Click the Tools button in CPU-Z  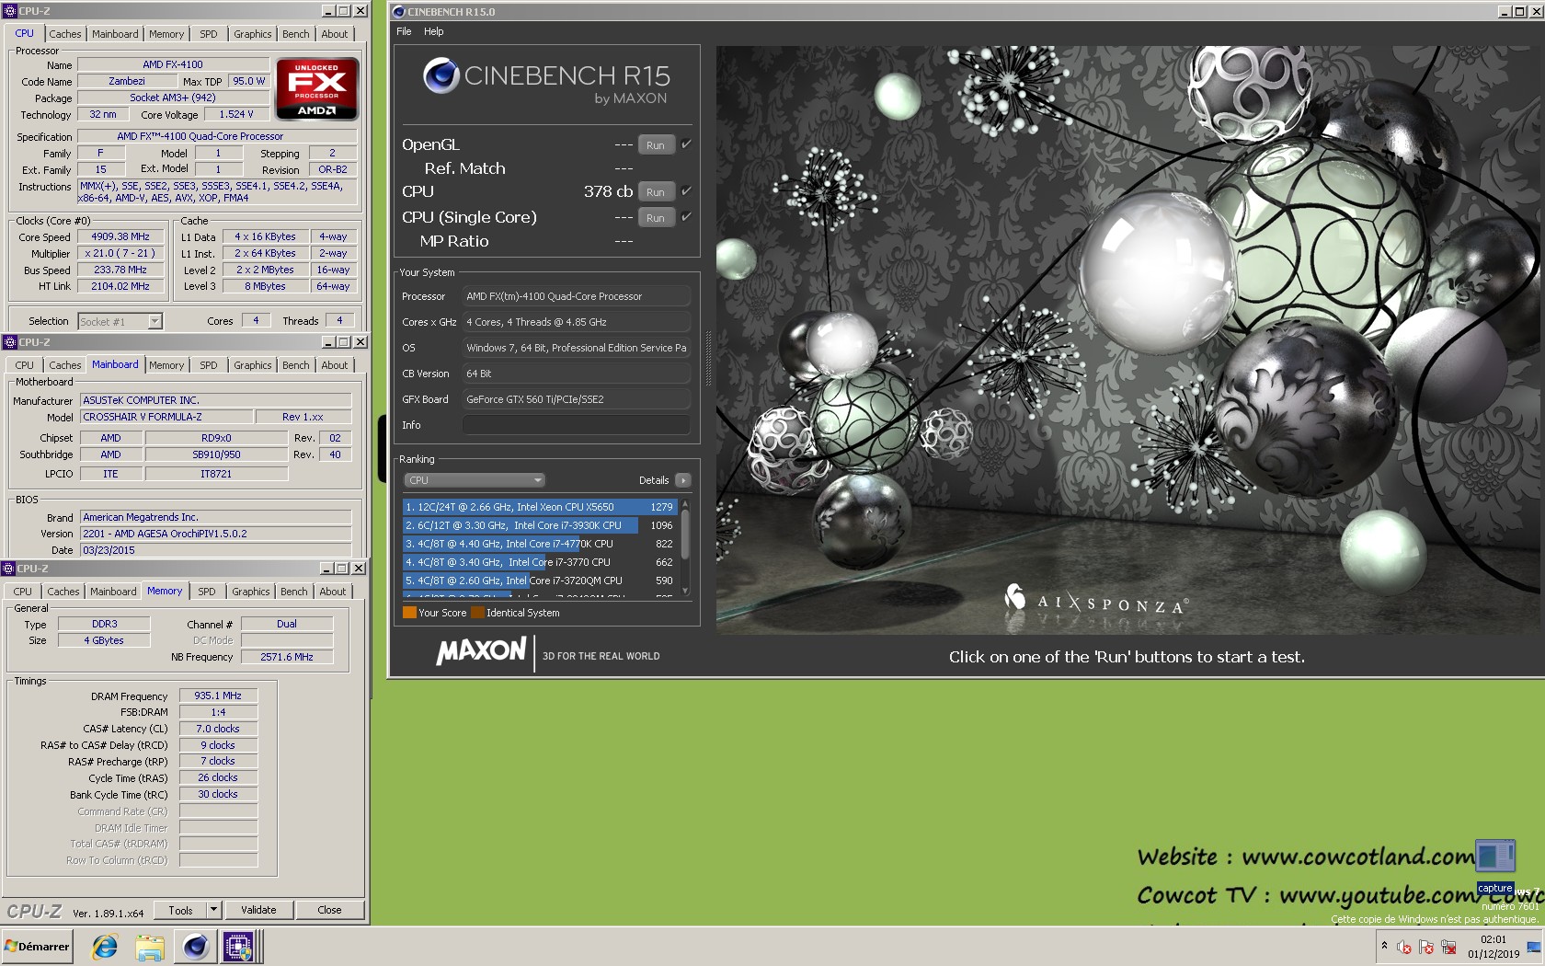pyautogui.click(x=180, y=910)
